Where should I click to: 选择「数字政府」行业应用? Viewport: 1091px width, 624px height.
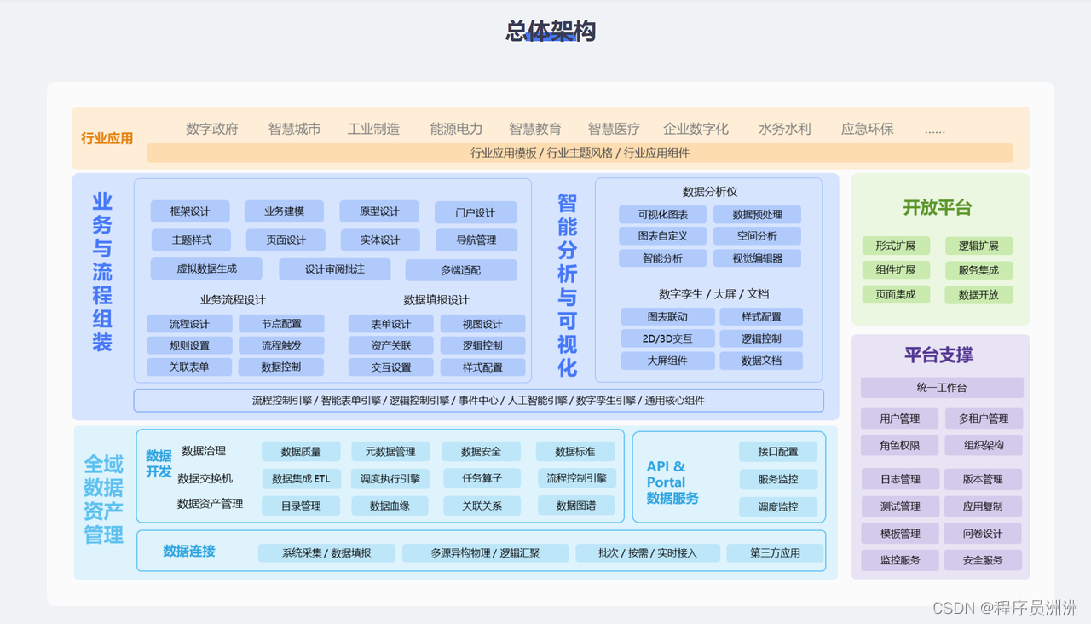211,129
